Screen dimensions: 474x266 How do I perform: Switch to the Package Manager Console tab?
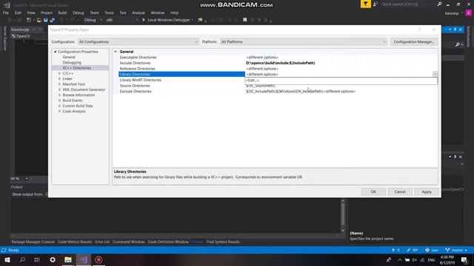(33, 242)
